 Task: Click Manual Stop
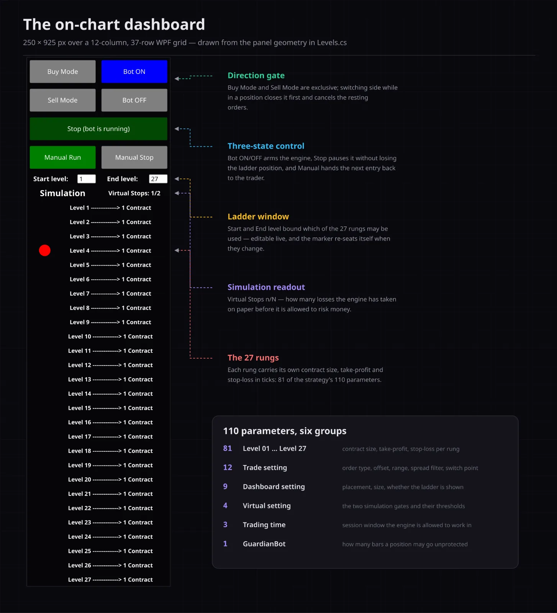click(x=134, y=157)
